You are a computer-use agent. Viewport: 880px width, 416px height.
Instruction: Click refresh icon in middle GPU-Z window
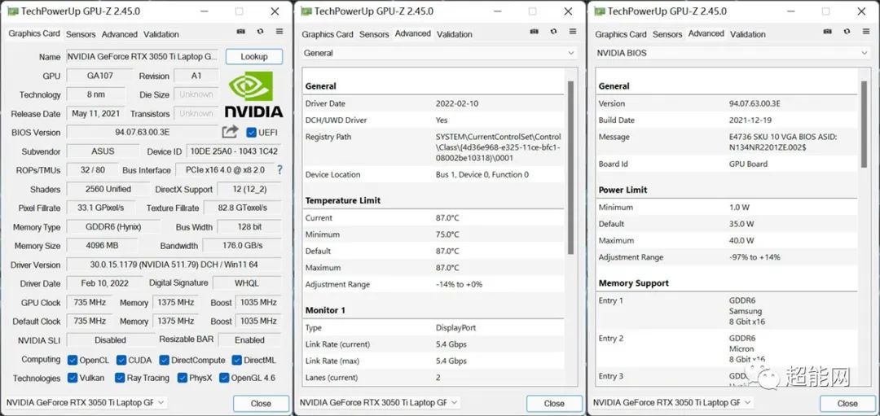[553, 32]
